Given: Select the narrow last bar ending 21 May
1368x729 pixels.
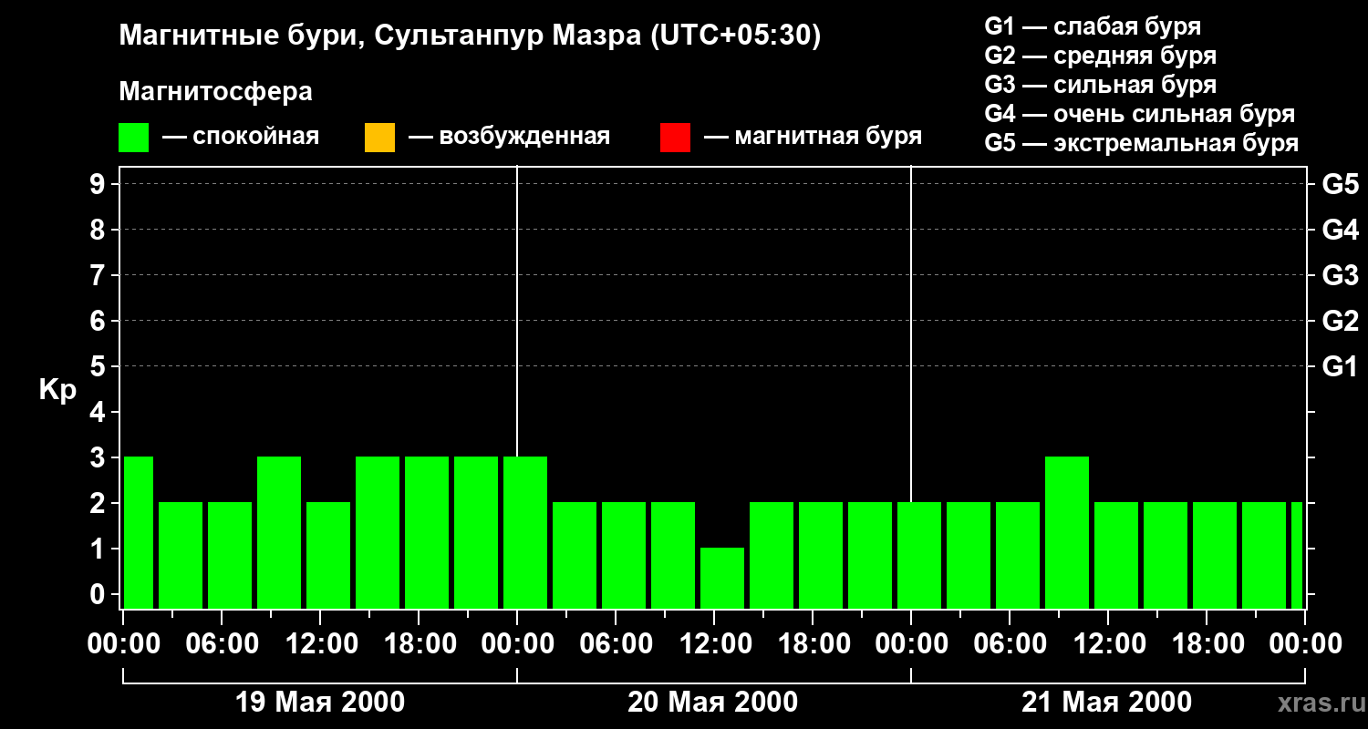Looking at the screenshot, I should click(x=1297, y=555).
